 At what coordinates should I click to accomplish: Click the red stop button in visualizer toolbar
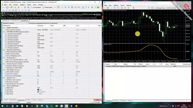point(125,8)
